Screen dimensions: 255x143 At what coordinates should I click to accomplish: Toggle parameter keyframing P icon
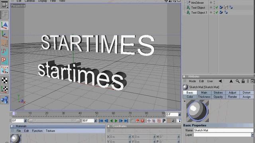[164, 121]
